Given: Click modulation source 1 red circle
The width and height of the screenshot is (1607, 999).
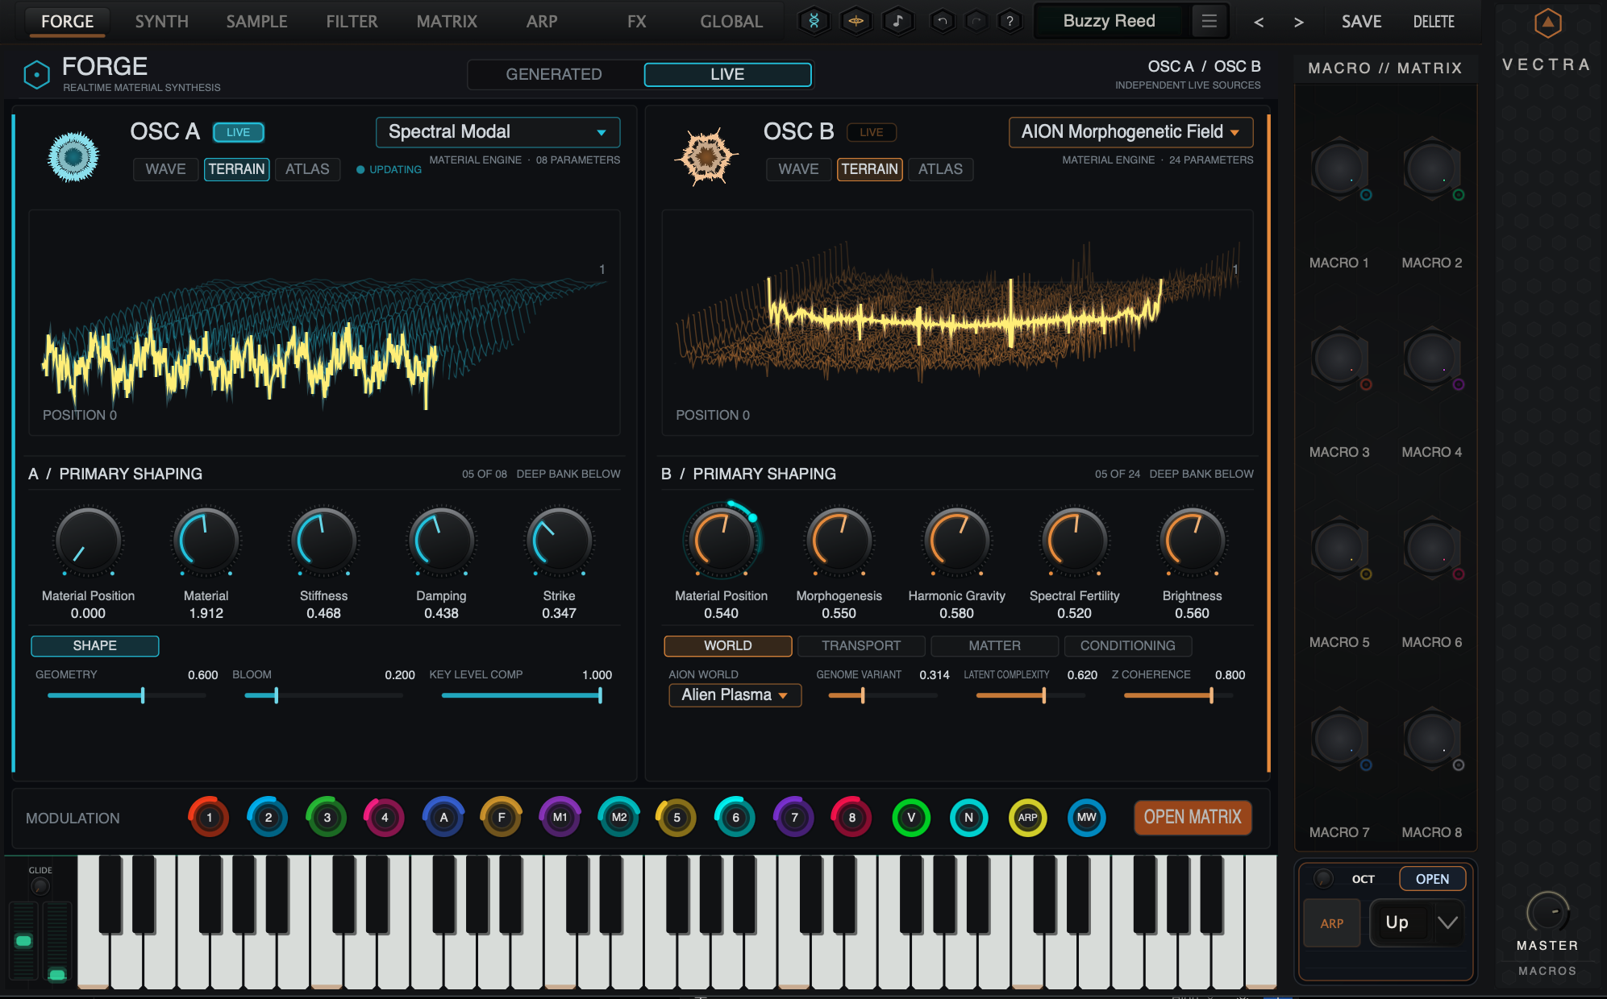Looking at the screenshot, I should [x=209, y=817].
